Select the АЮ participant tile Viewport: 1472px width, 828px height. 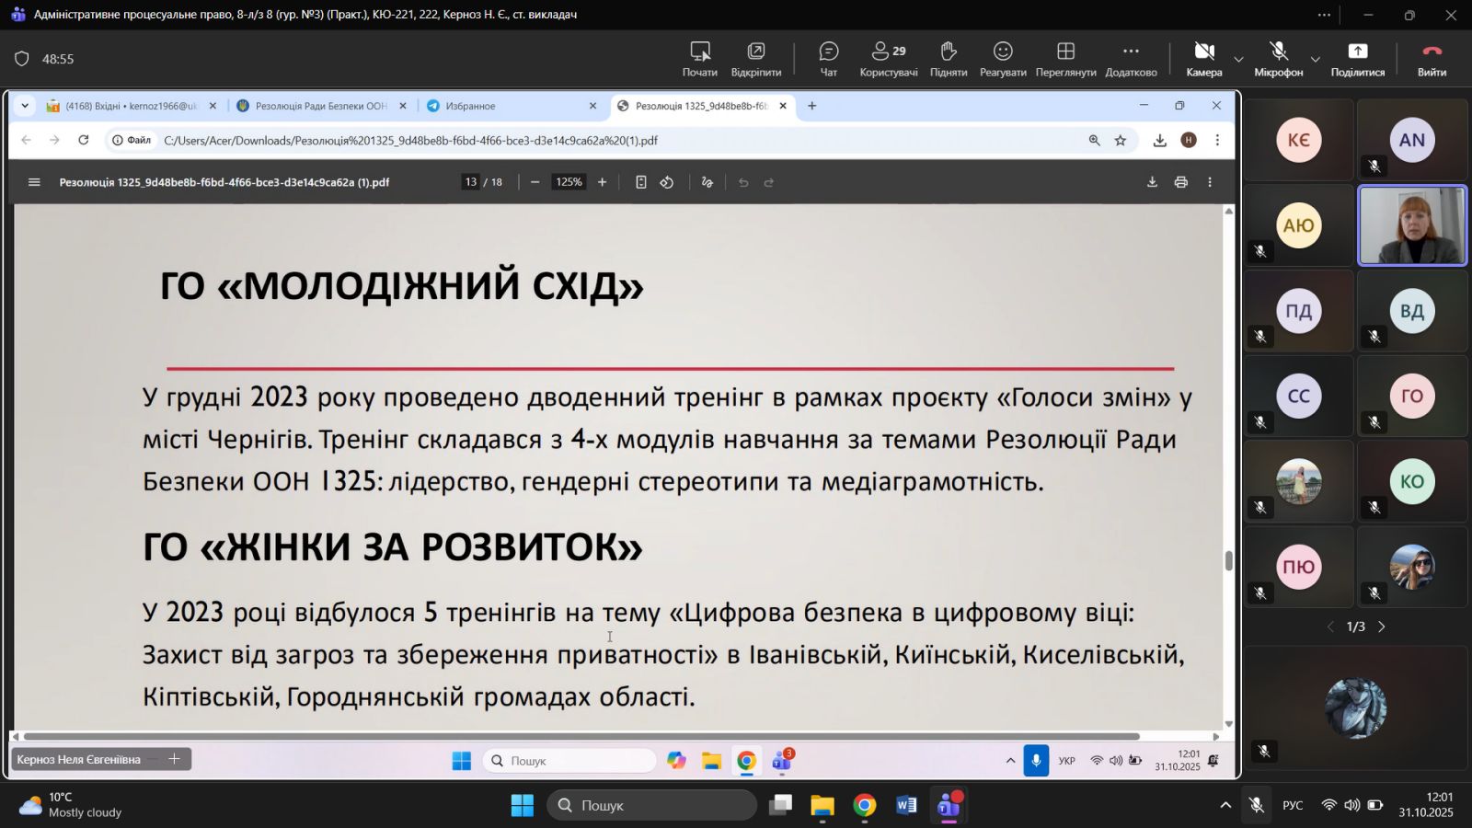[x=1298, y=226]
